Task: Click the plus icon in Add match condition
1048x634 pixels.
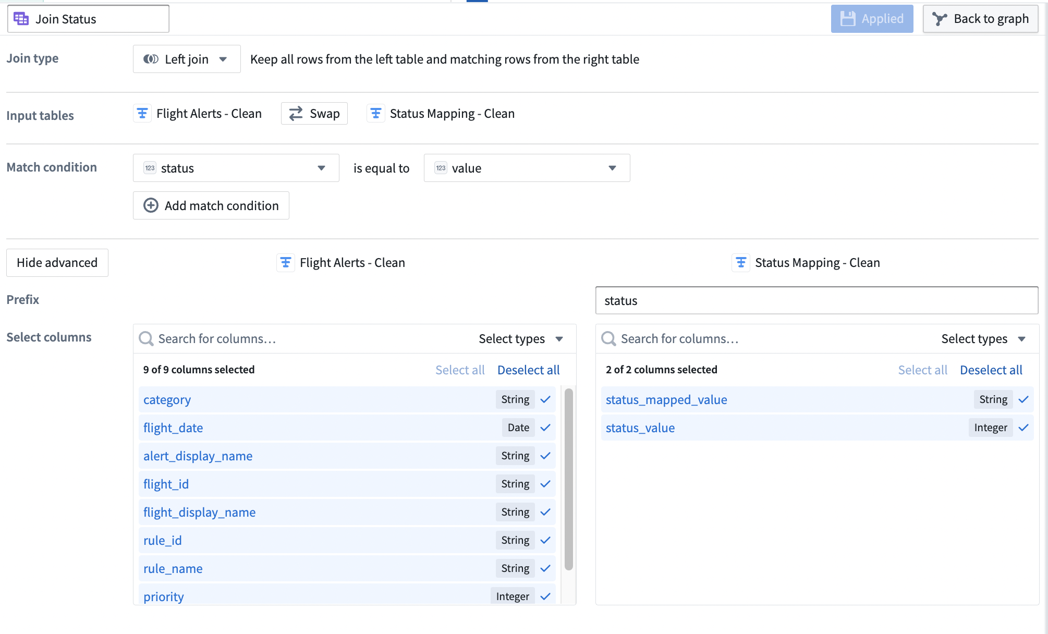Action: click(x=151, y=205)
